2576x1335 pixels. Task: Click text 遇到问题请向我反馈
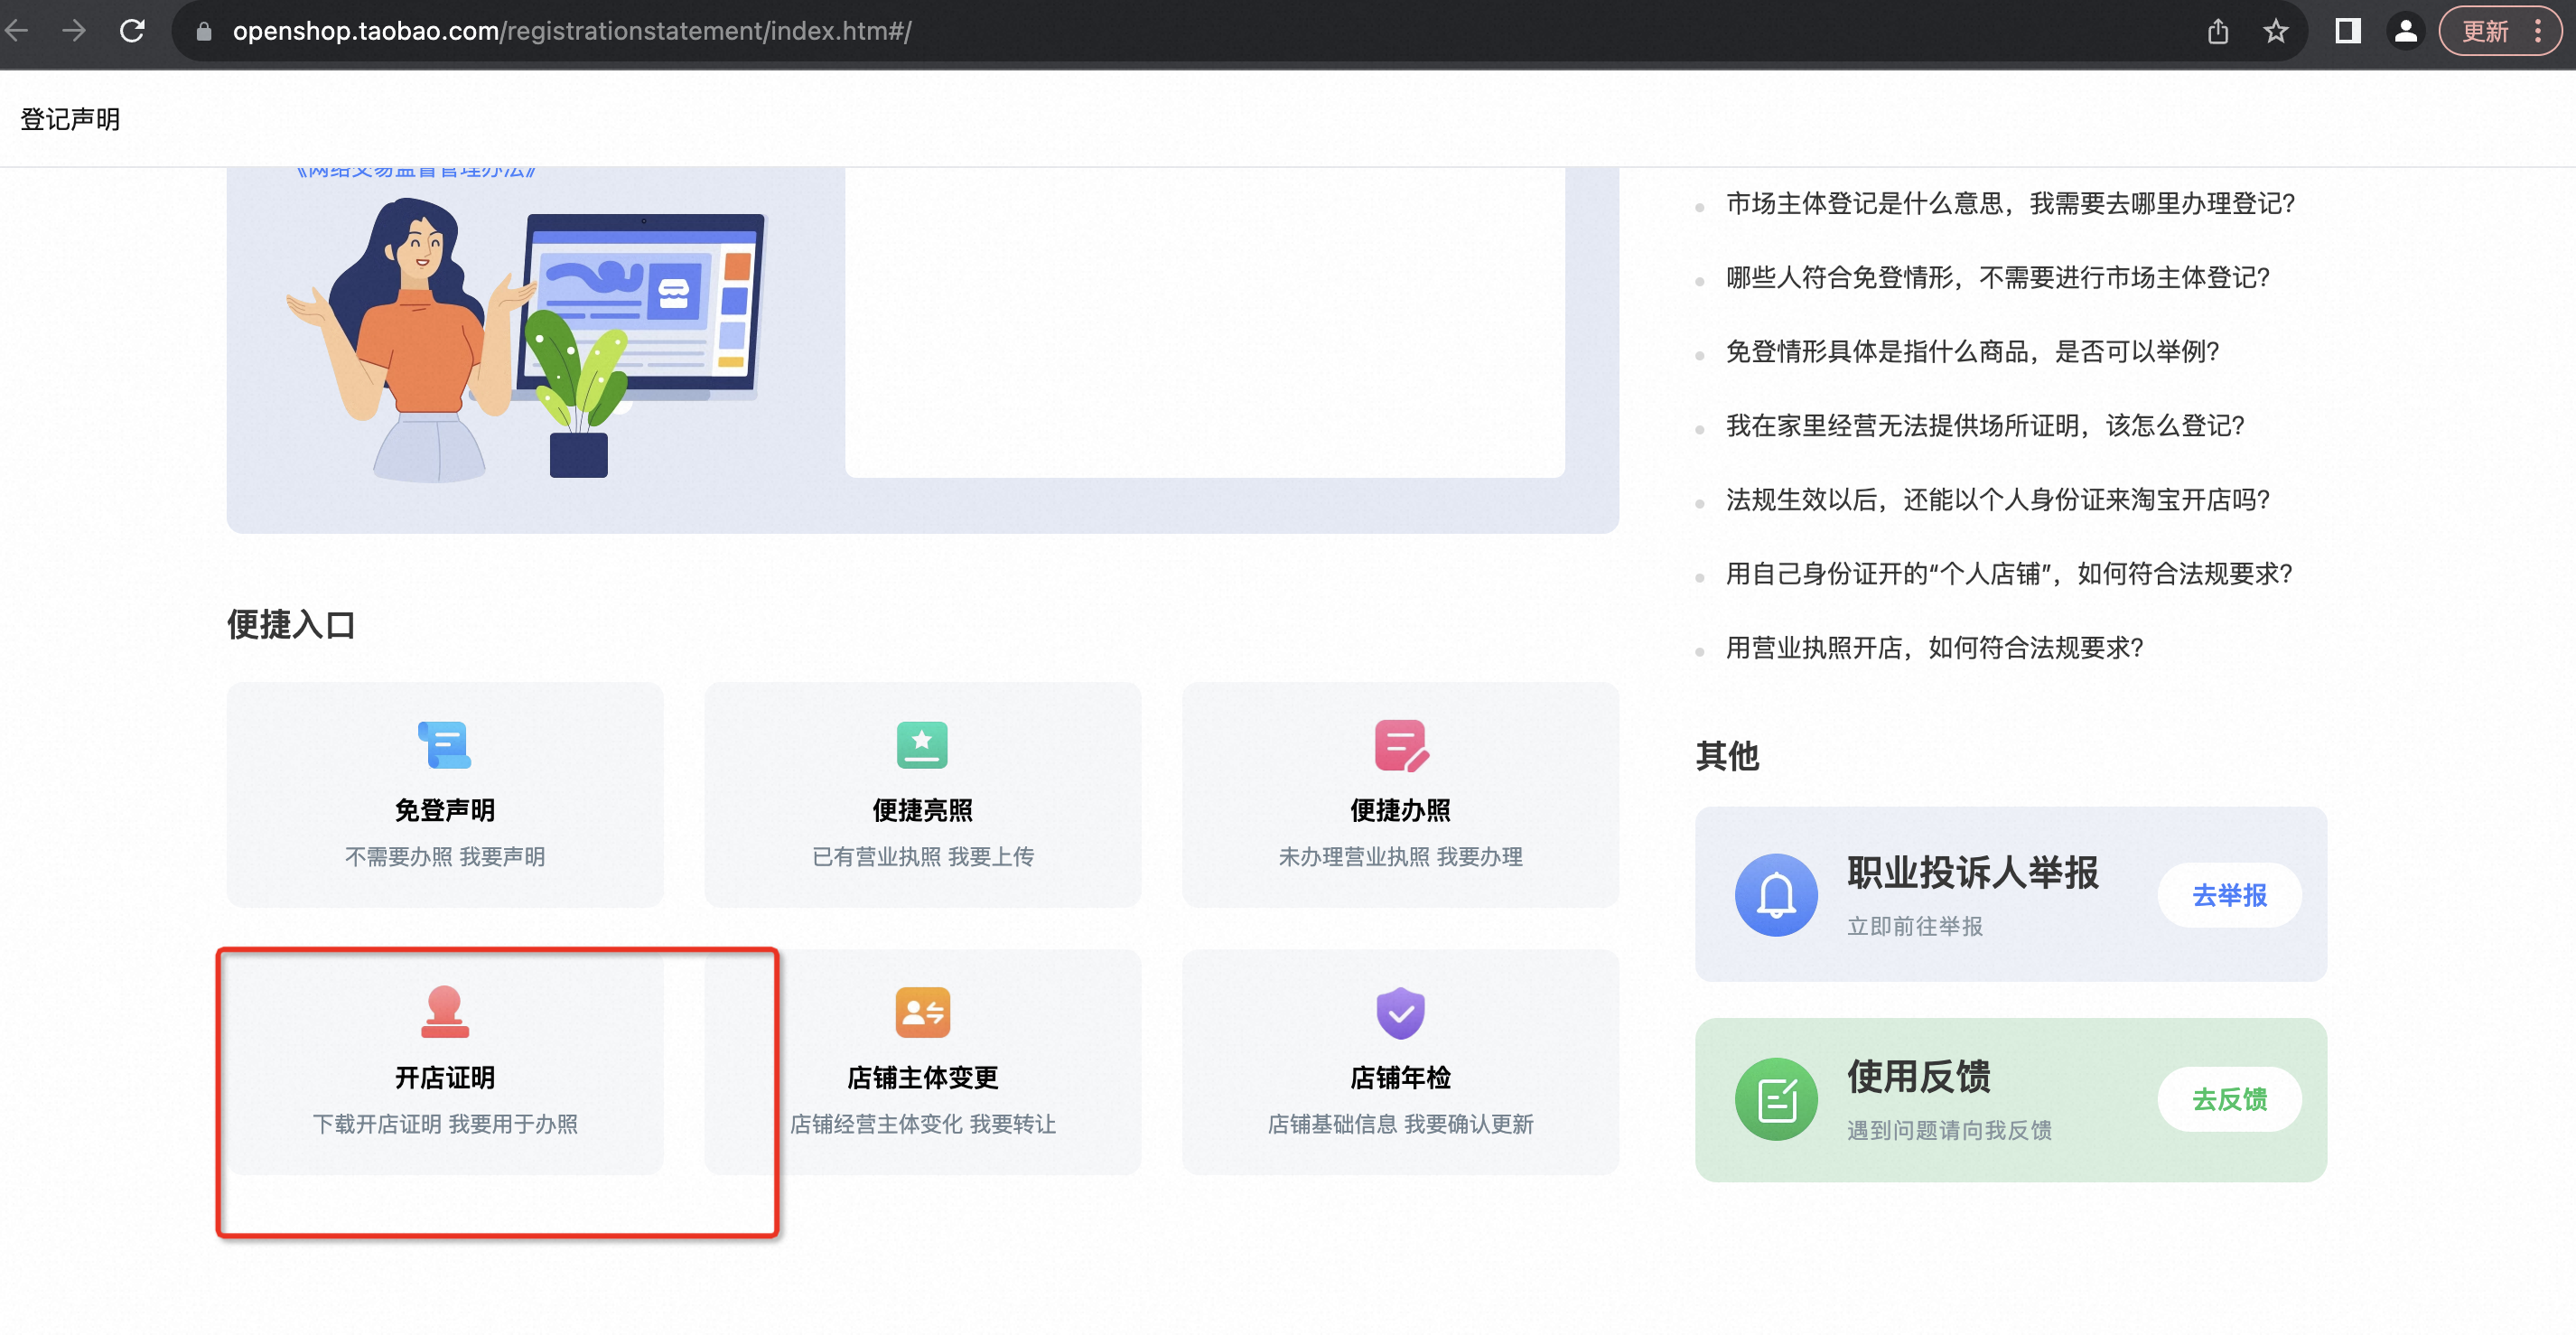tap(1949, 1130)
